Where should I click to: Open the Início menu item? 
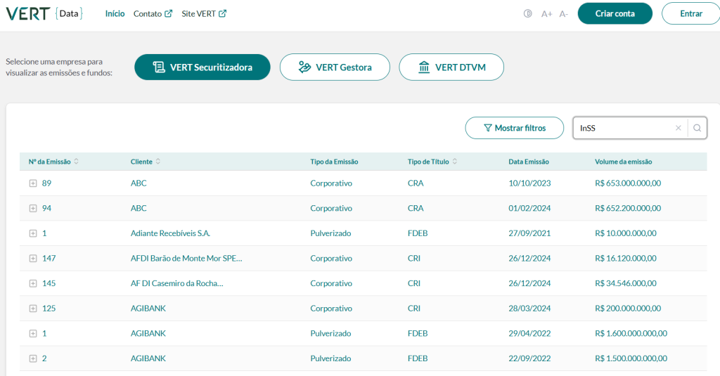[x=115, y=13]
